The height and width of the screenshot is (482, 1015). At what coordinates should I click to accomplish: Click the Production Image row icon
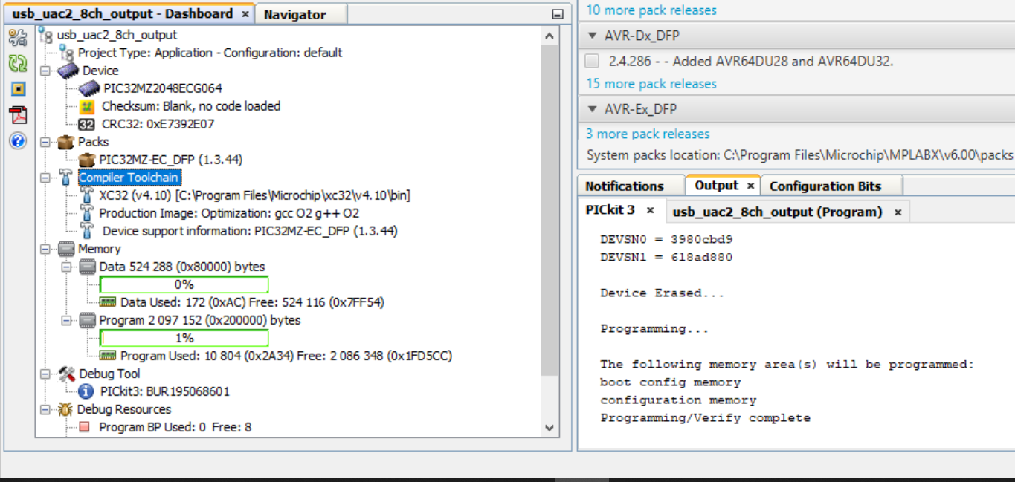coord(87,213)
